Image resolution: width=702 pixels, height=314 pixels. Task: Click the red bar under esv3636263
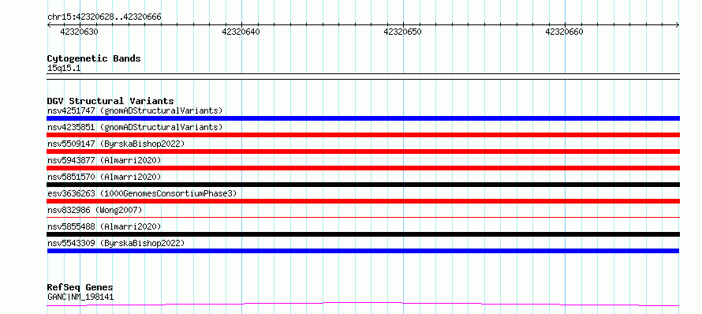click(x=363, y=201)
